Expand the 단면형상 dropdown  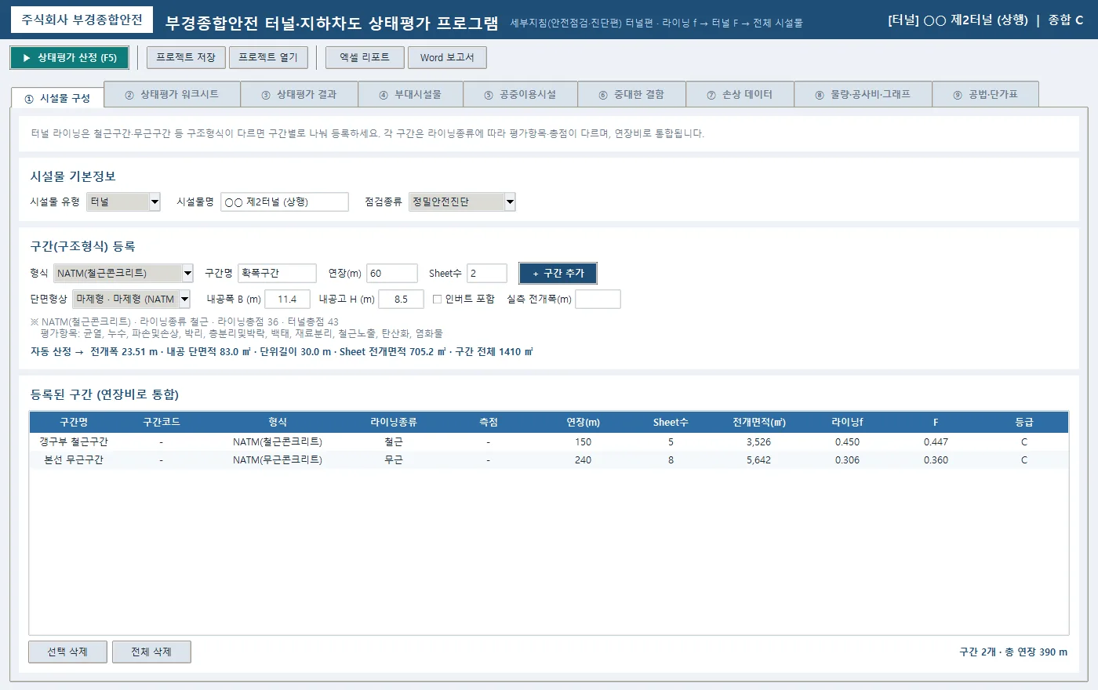132,299
